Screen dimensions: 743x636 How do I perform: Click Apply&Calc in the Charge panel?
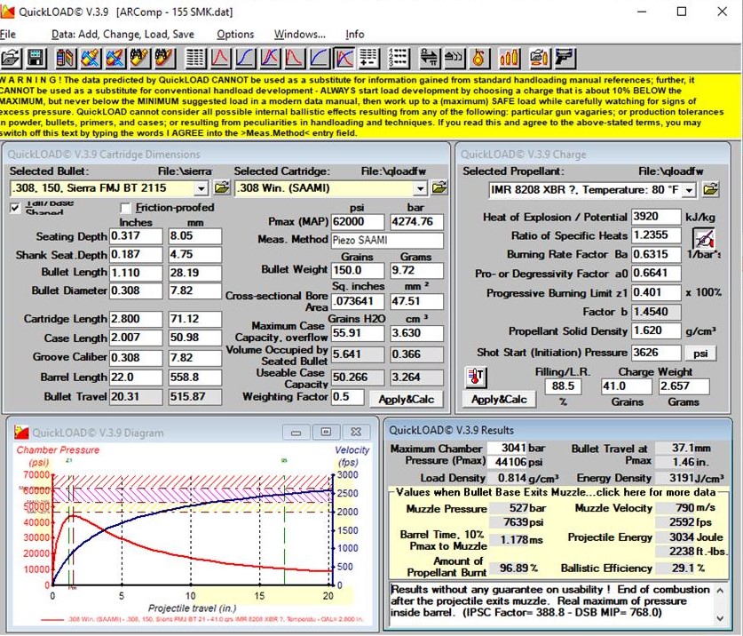[x=499, y=400]
